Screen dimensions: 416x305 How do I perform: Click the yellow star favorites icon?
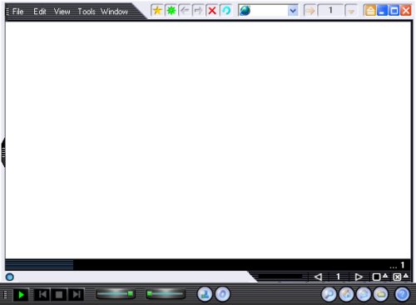pyautogui.click(x=157, y=11)
